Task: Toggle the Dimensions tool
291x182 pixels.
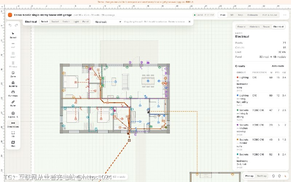Action: 13,124
